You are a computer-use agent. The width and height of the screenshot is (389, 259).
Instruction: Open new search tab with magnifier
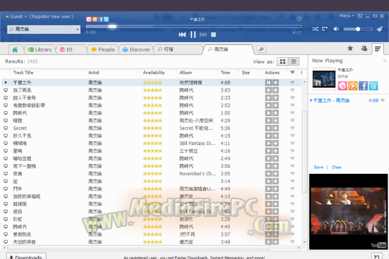tap(261, 49)
